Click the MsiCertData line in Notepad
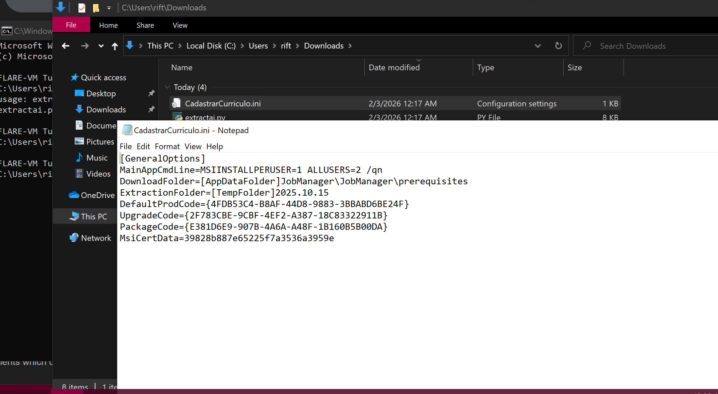 [227, 238]
